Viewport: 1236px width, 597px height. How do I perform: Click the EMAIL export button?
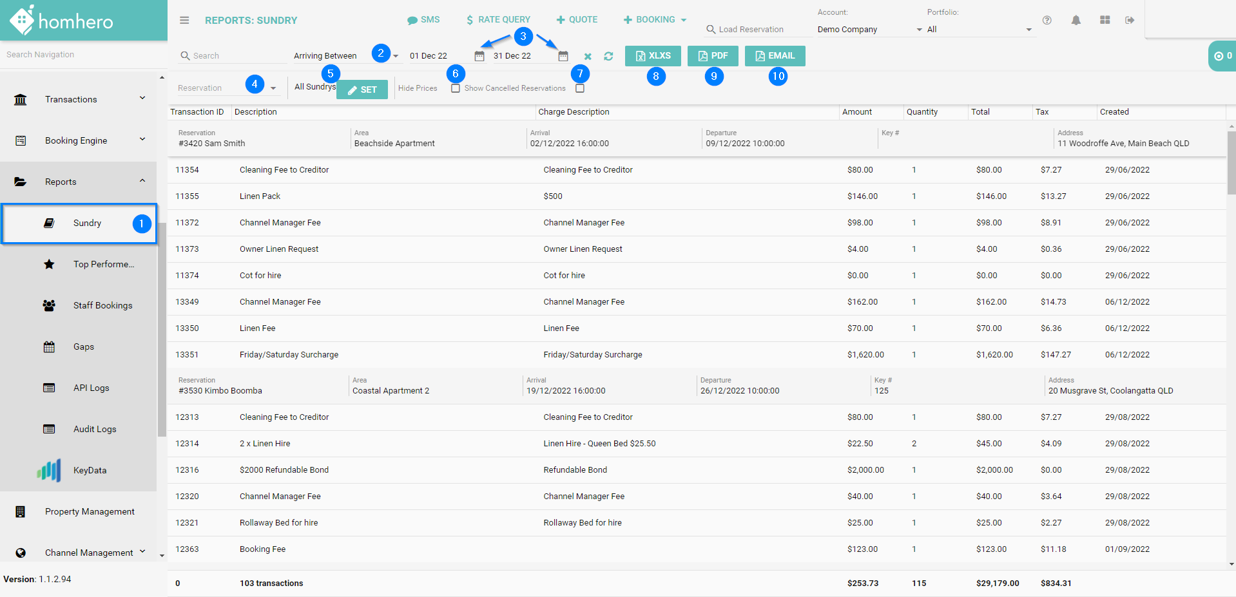[775, 56]
